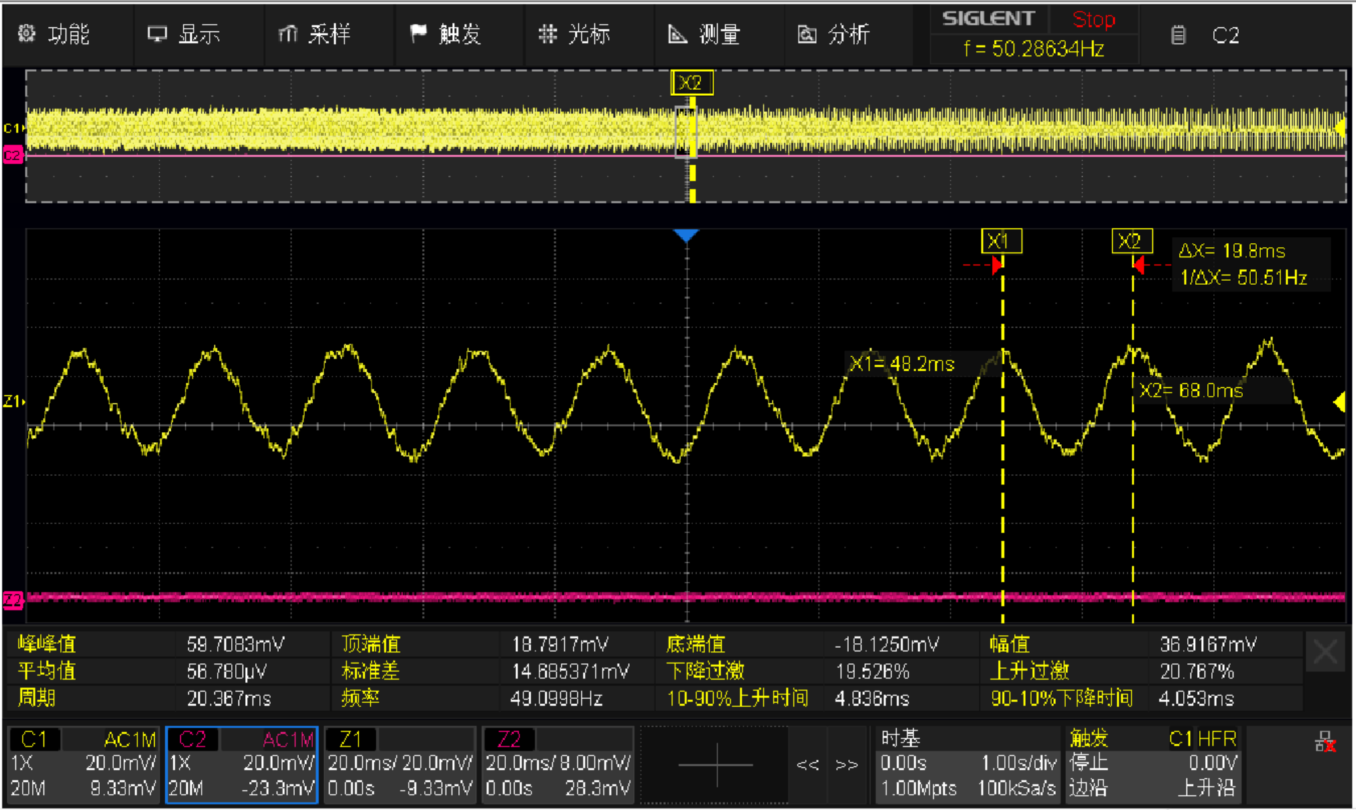The width and height of the screenshot is (1356, 810).
Task: Click the >> scroll right button
Action: (x=847, y=764)
